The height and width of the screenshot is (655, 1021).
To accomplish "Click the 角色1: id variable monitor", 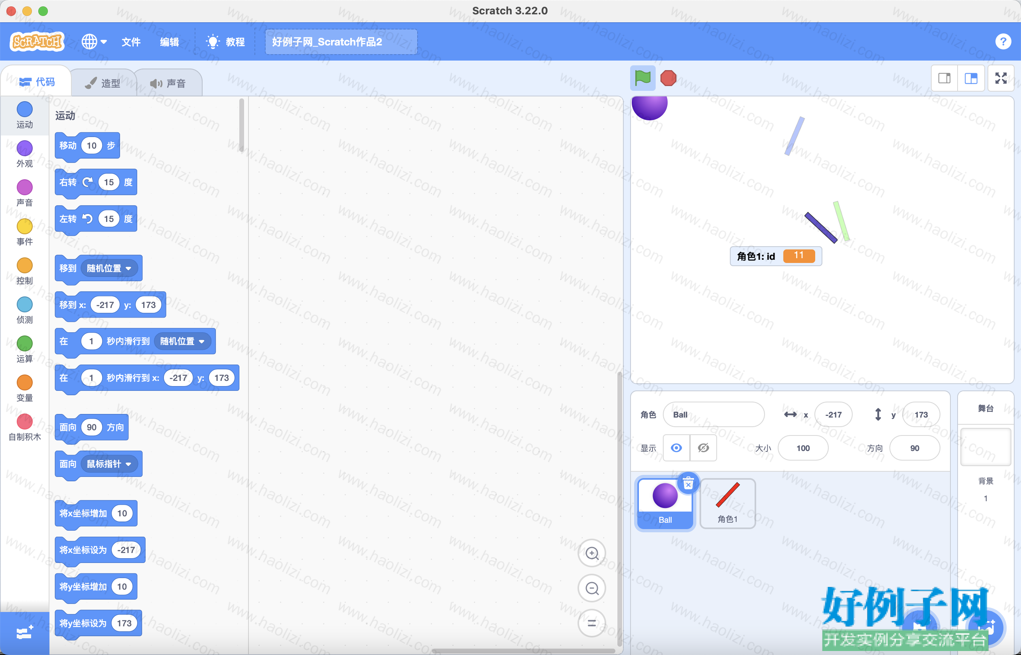I will coord(776,256).
